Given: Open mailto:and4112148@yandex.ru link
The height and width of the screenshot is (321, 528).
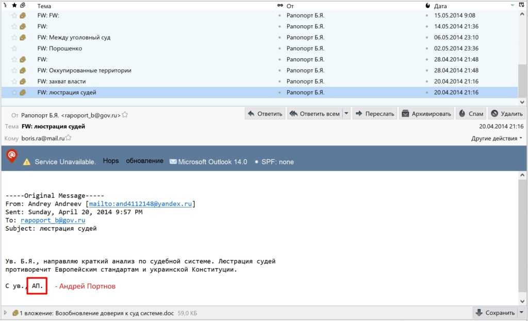Looking at the screenshot, I should click(x=140, y=204).
